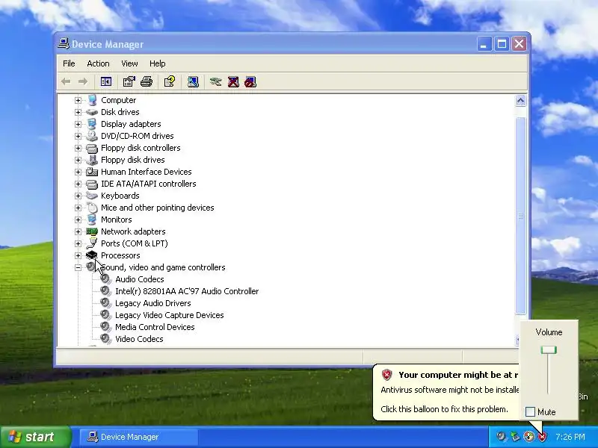The width and height of the screenshot is (598, 448).
Task: Expand Mice and other pointing devices
Action: [78, 208]
